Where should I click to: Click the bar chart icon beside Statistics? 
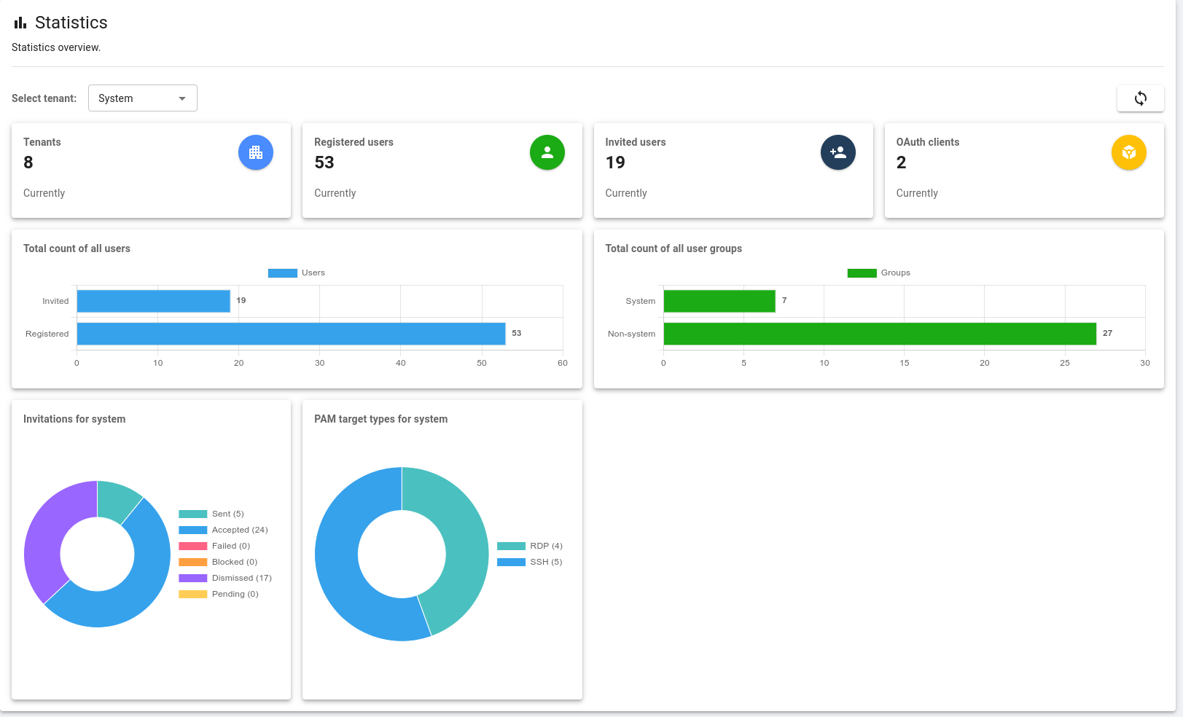20,23
